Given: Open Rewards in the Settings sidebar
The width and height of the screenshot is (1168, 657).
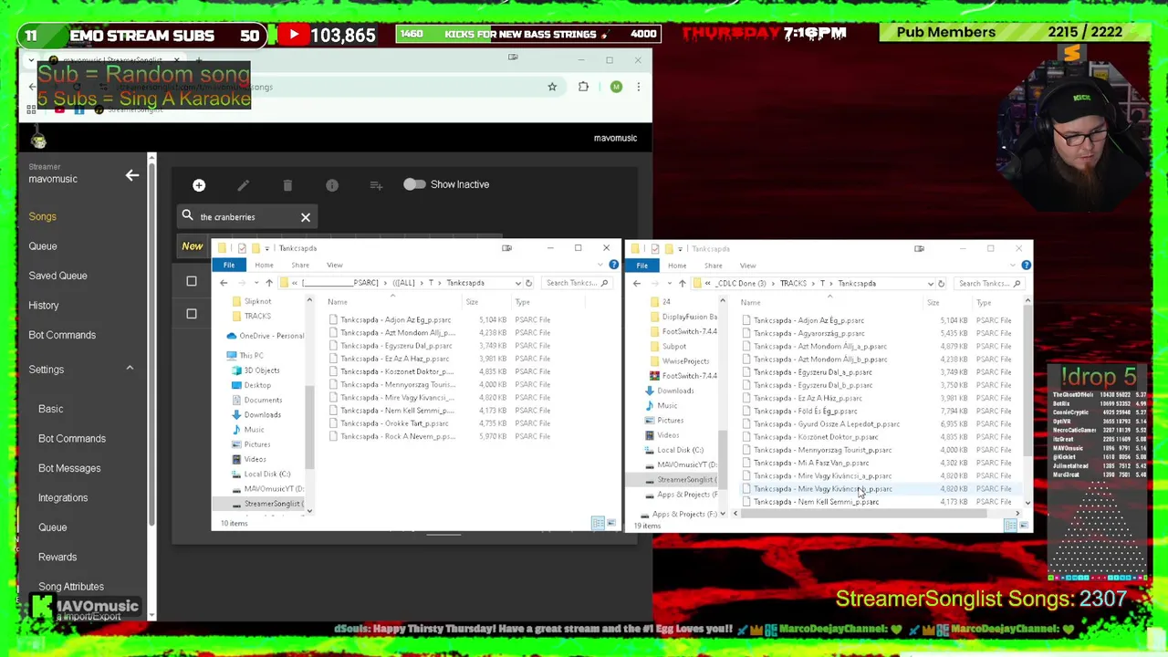Looking at the screenshot, I should pos(57,558).
